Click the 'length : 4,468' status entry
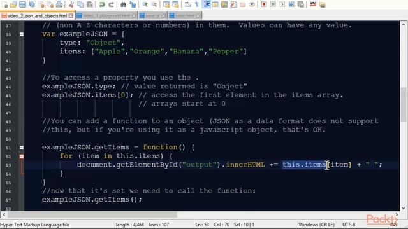 pyautogui.click(x=130, y=225)
